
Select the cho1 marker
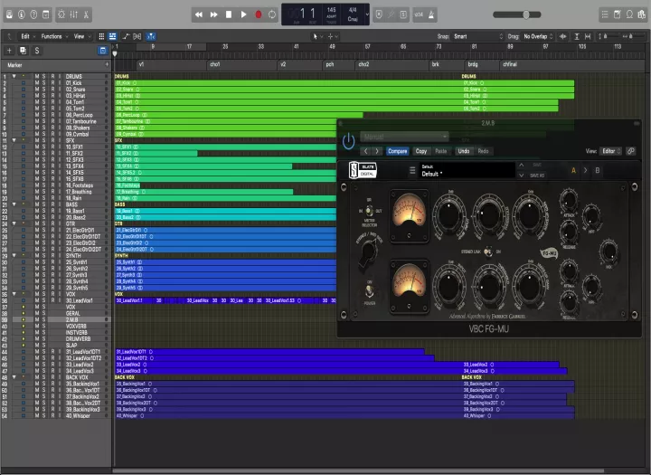[x=214, y=64]
